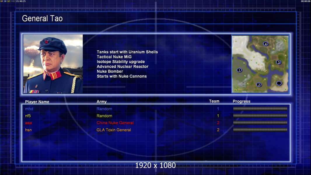Click the 'Progress' column header
The image size is (311, 175).
click(x=242, y=101)
